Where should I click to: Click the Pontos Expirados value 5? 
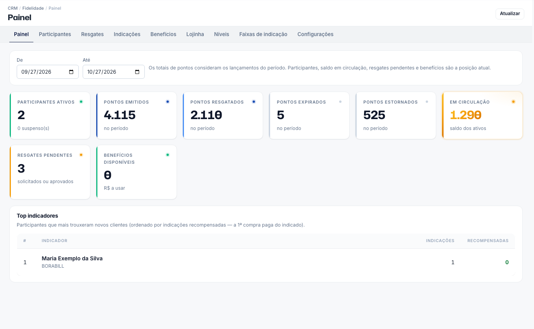[x=281, y=115]
